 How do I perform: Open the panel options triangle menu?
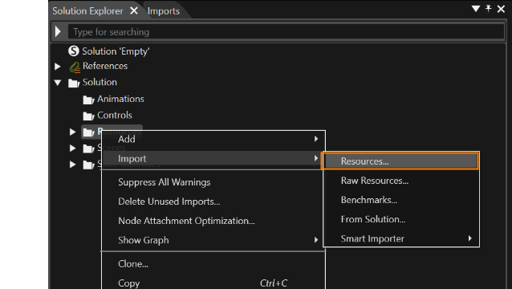(476, 9)
